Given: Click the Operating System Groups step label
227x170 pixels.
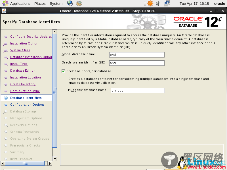Looking at the screenshot, I should (x=30, y=139).
